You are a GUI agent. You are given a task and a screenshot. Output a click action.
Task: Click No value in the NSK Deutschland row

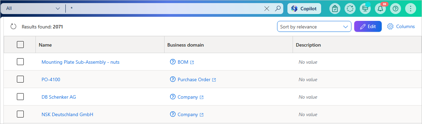(308, 114)
